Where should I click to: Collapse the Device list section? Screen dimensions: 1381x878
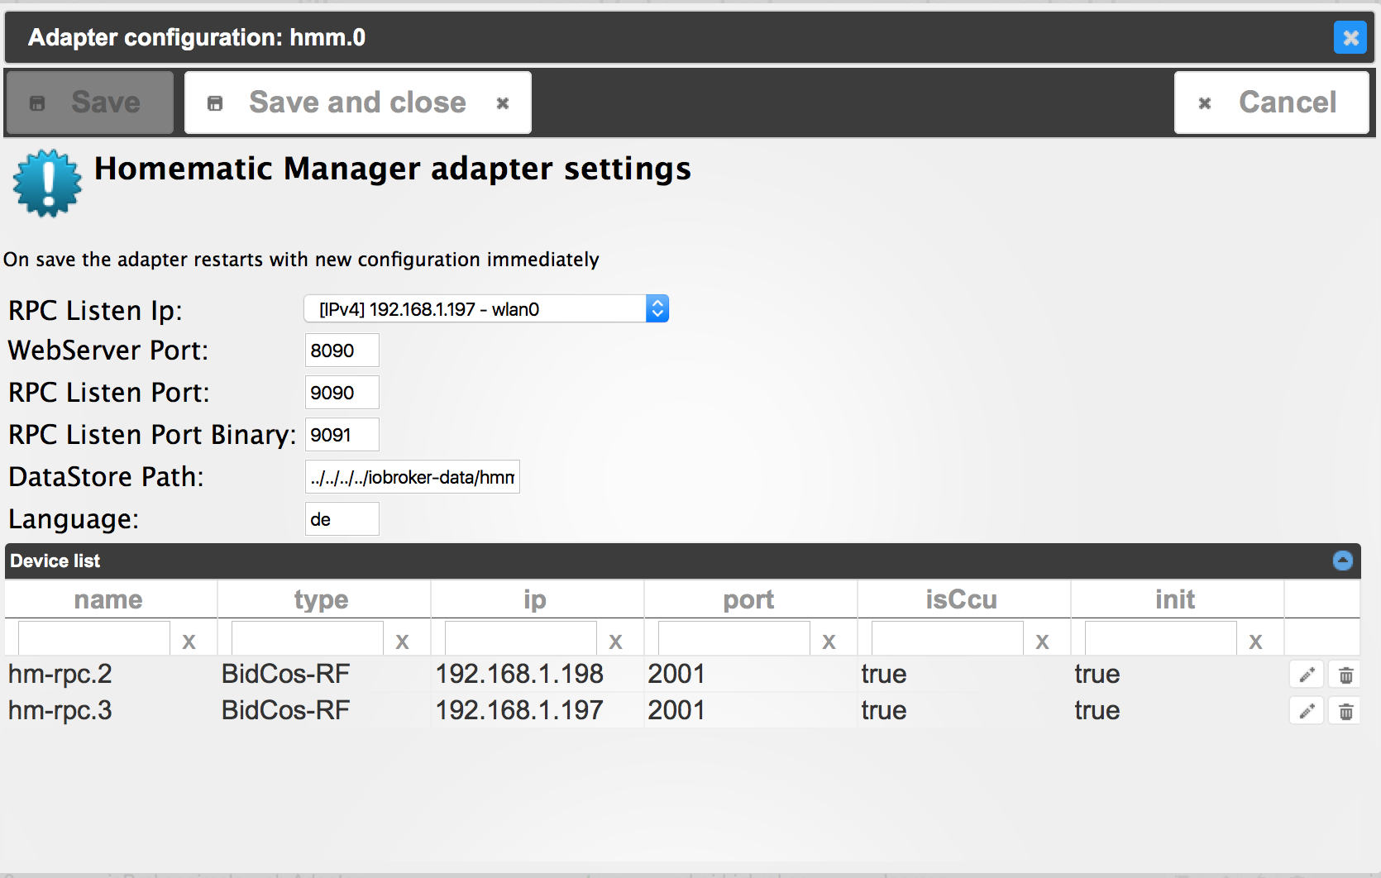click(1342, 561)
